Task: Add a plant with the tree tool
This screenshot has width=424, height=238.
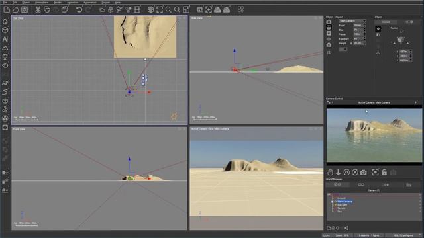Action: point(5,57)
